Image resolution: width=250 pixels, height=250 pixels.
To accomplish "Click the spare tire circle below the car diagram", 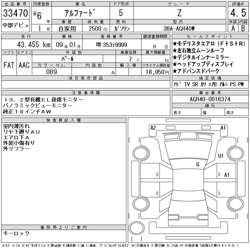I will coord(137,228).
